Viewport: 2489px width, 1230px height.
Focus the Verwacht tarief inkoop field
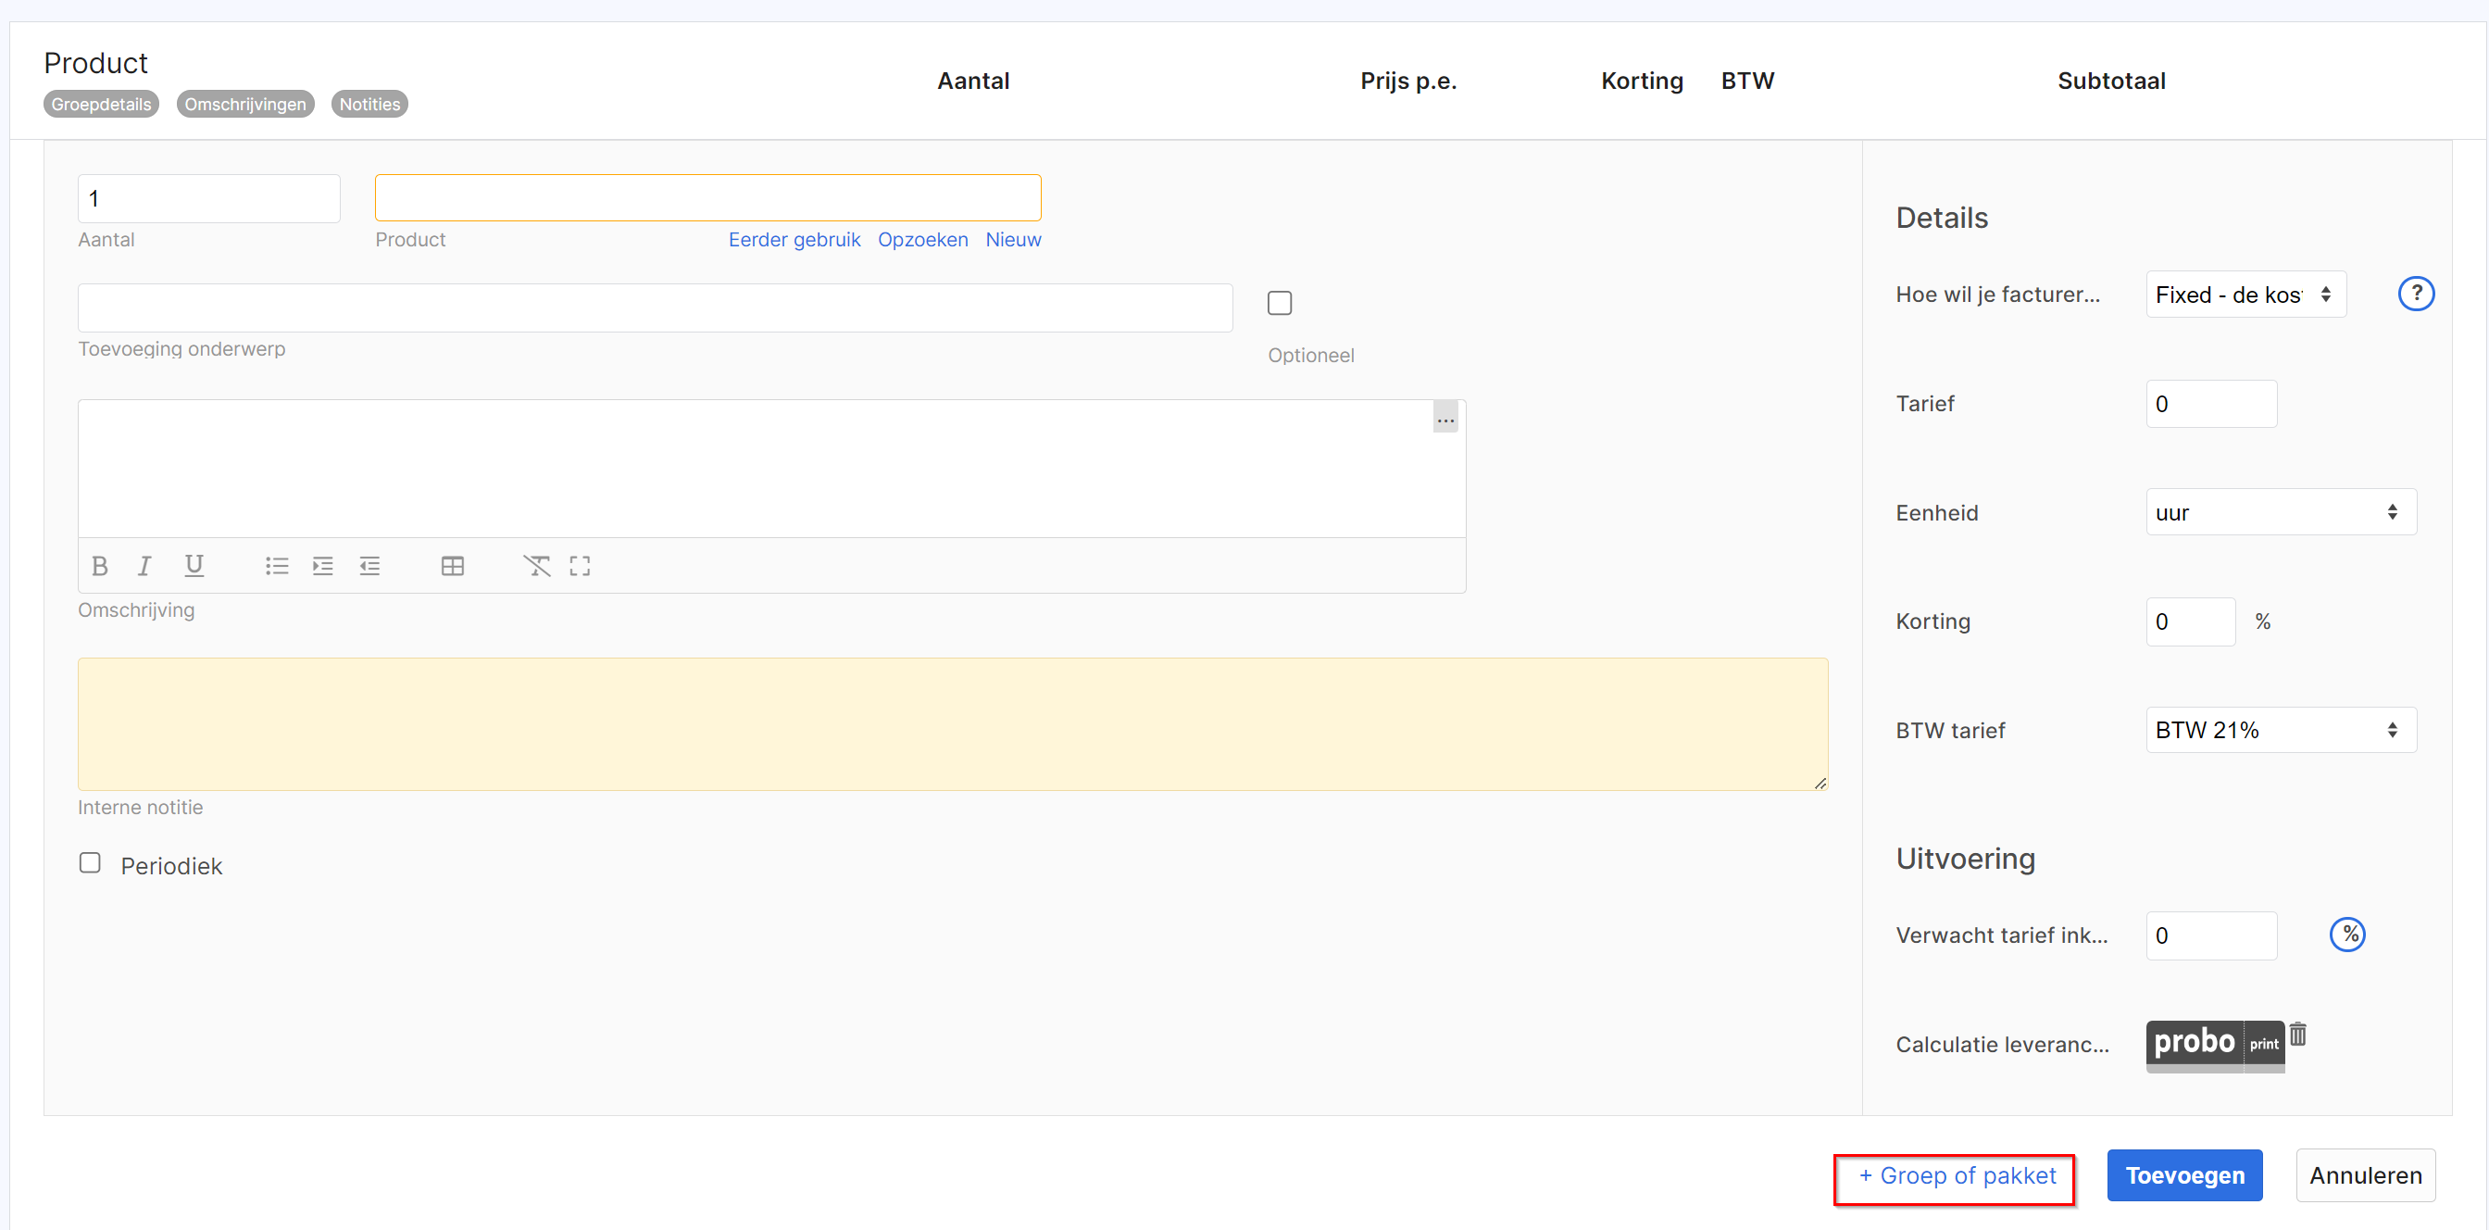tap(2212, 936)
